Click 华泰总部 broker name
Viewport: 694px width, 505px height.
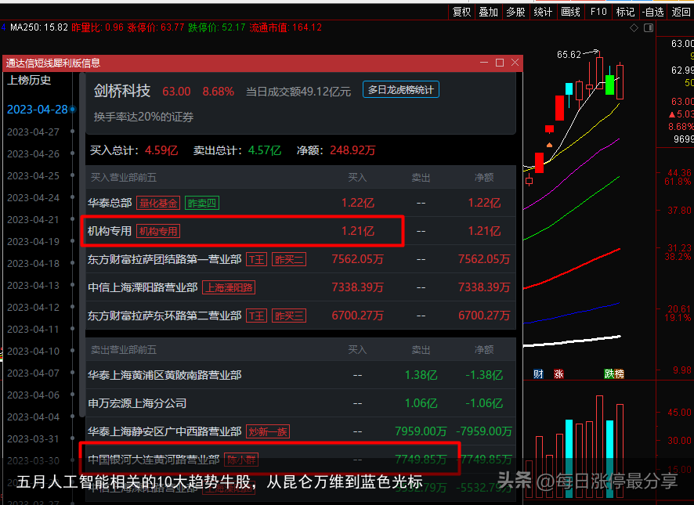pos(110,203)
